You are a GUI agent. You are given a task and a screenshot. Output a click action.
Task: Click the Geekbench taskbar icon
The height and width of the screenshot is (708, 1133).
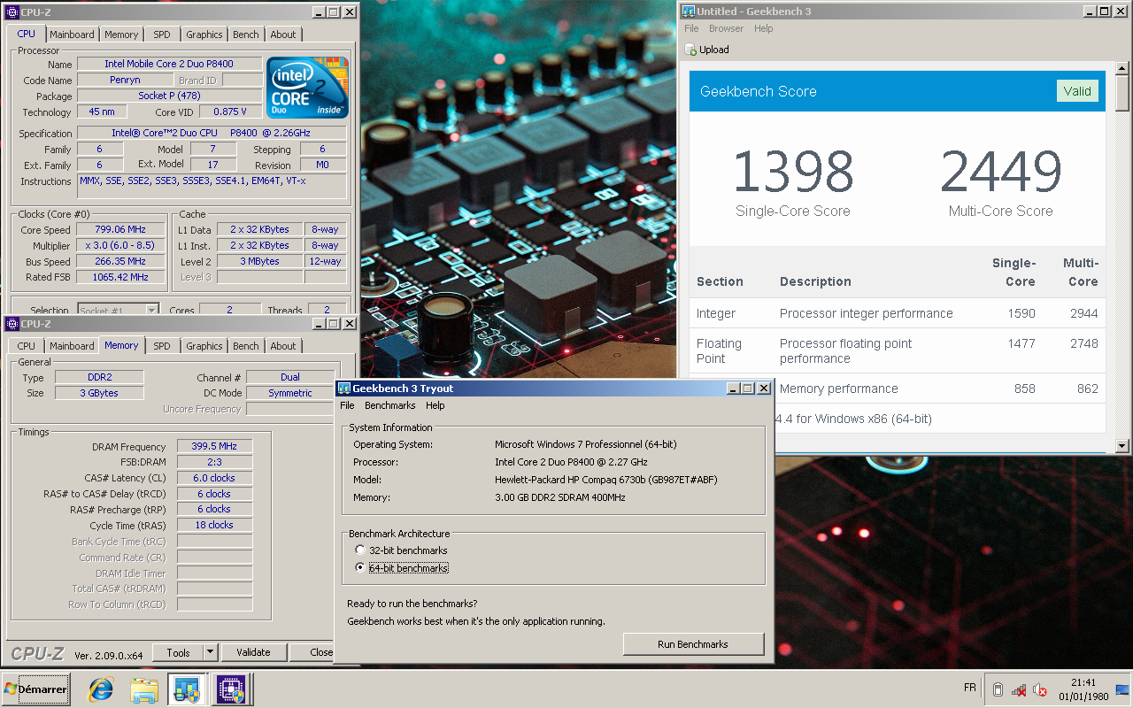click(187, 689)
